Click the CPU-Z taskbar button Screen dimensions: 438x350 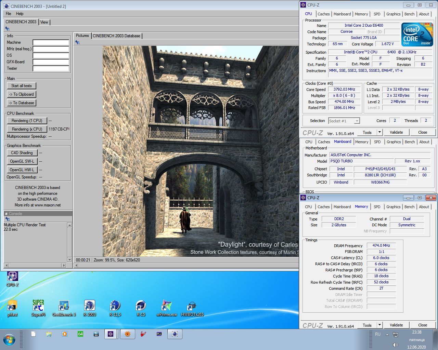coord(111,334)
